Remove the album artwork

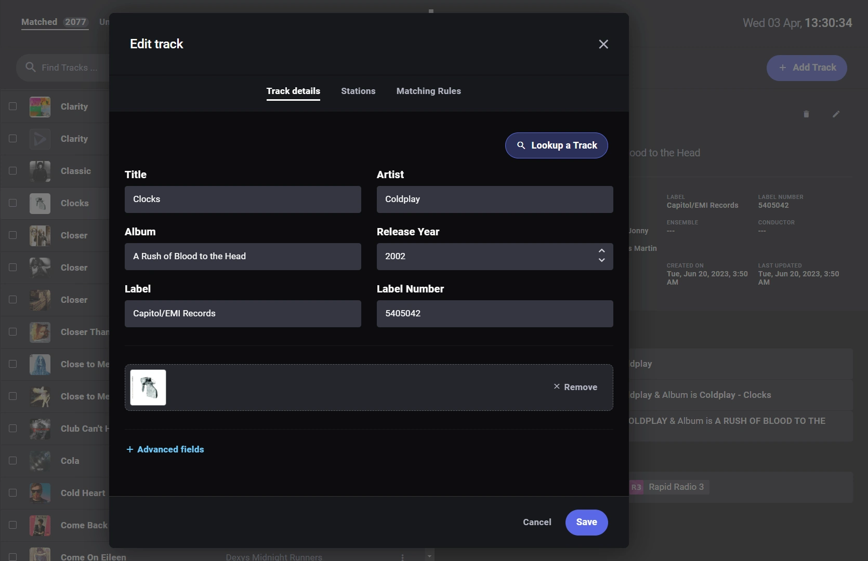(575, 387)
